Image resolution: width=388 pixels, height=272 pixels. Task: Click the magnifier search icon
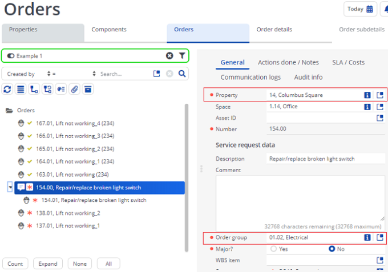[182, 74]
